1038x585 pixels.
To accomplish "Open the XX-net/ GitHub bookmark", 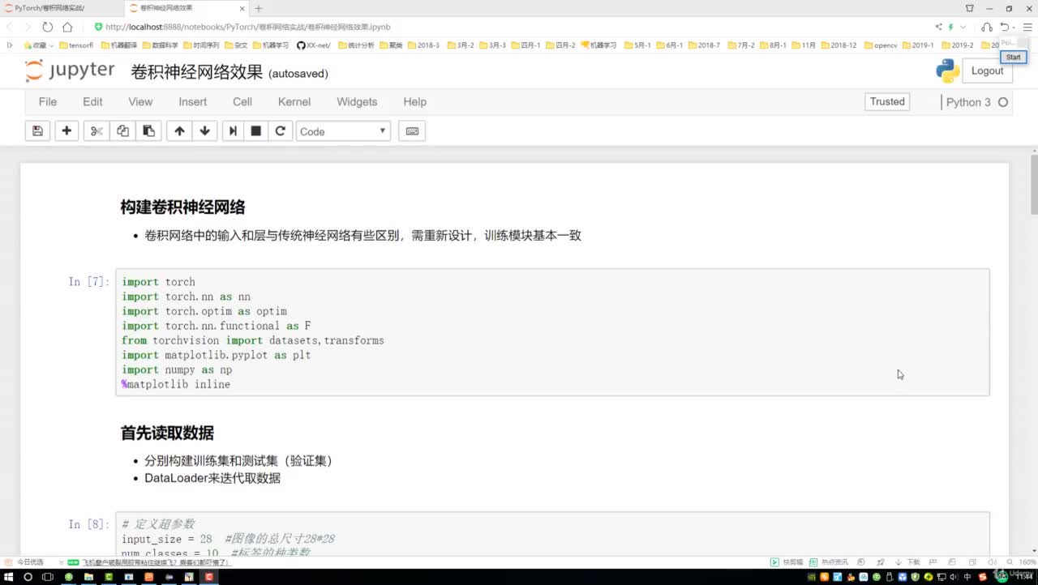I will 313,45.
